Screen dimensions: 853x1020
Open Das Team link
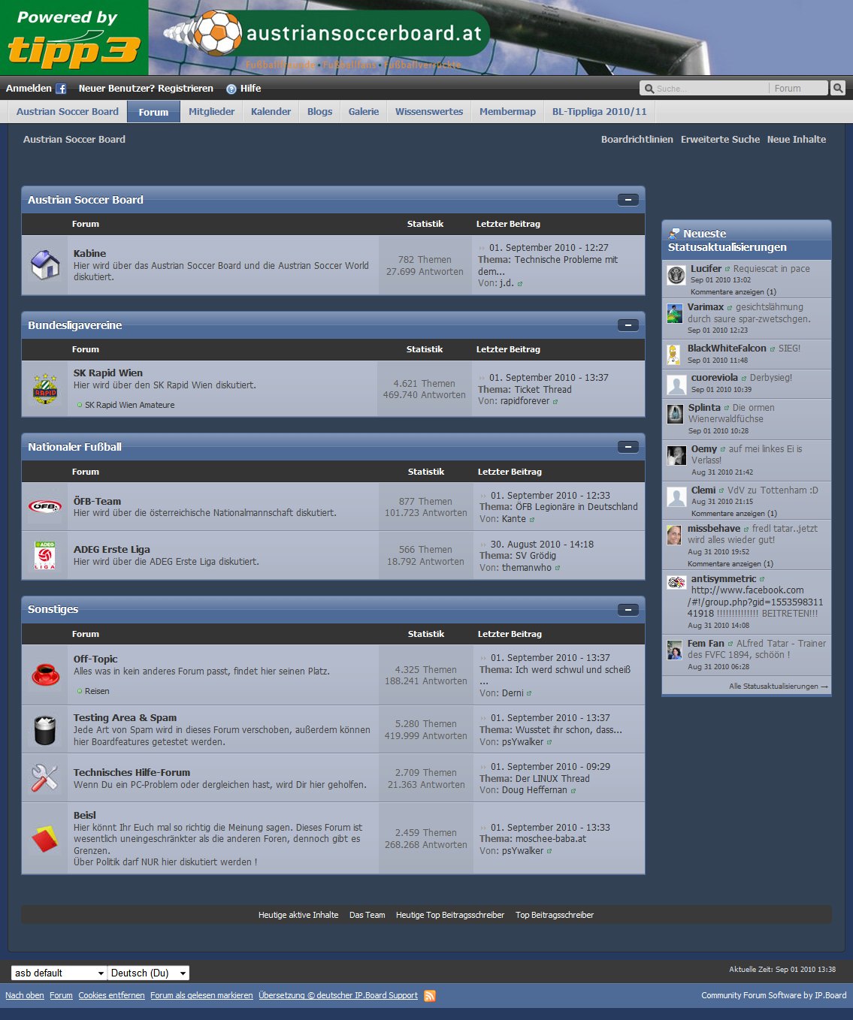pyautogui.click(x=367, y=916)
